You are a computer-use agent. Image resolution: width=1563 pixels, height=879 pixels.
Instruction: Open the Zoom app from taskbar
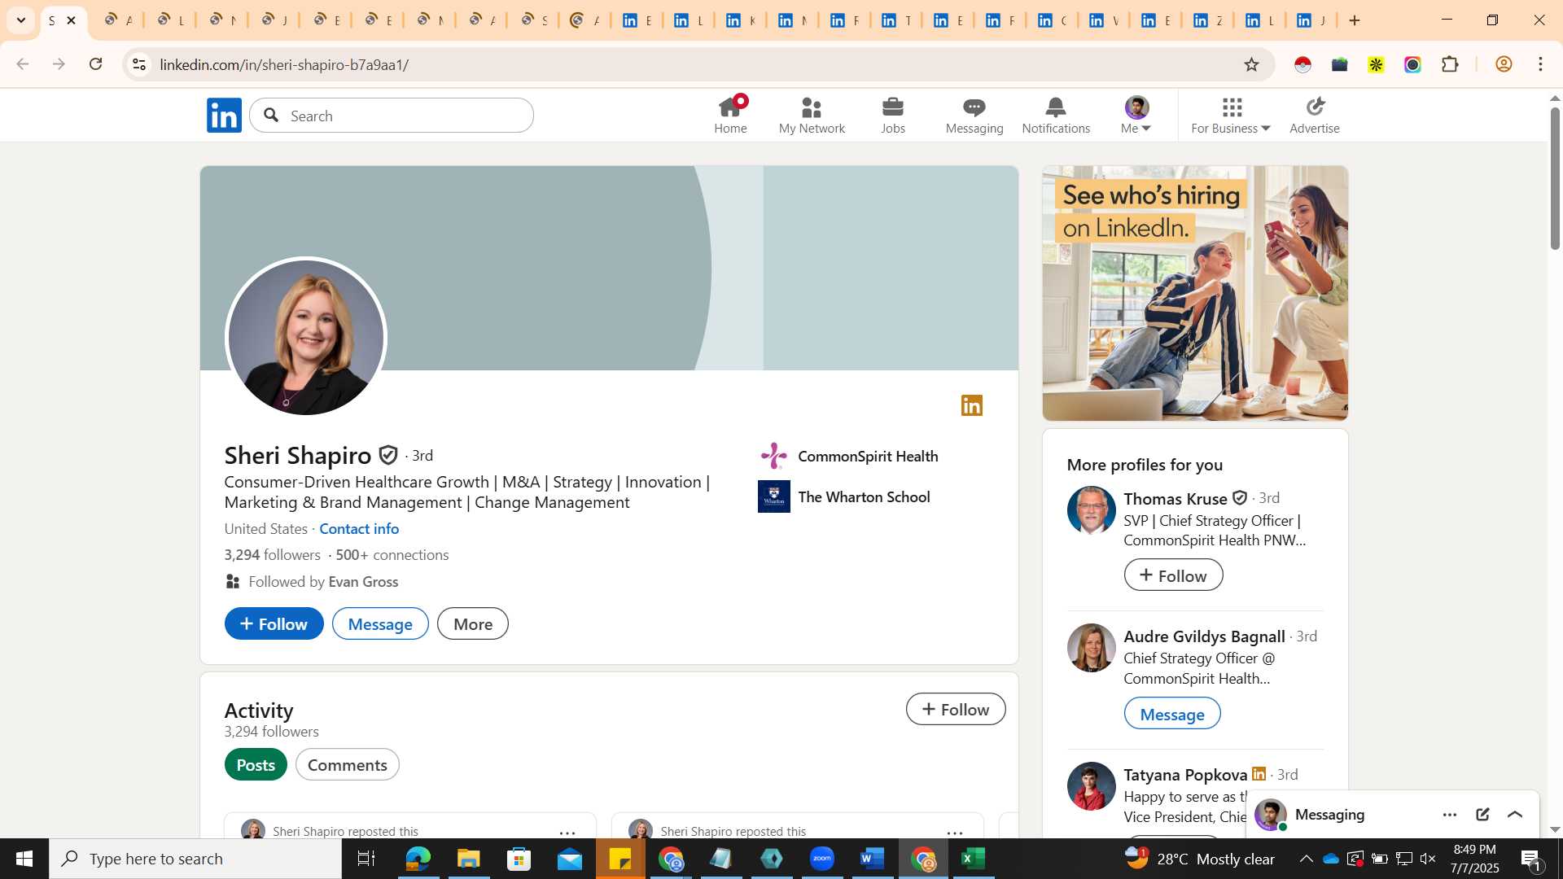pos(822,859)
